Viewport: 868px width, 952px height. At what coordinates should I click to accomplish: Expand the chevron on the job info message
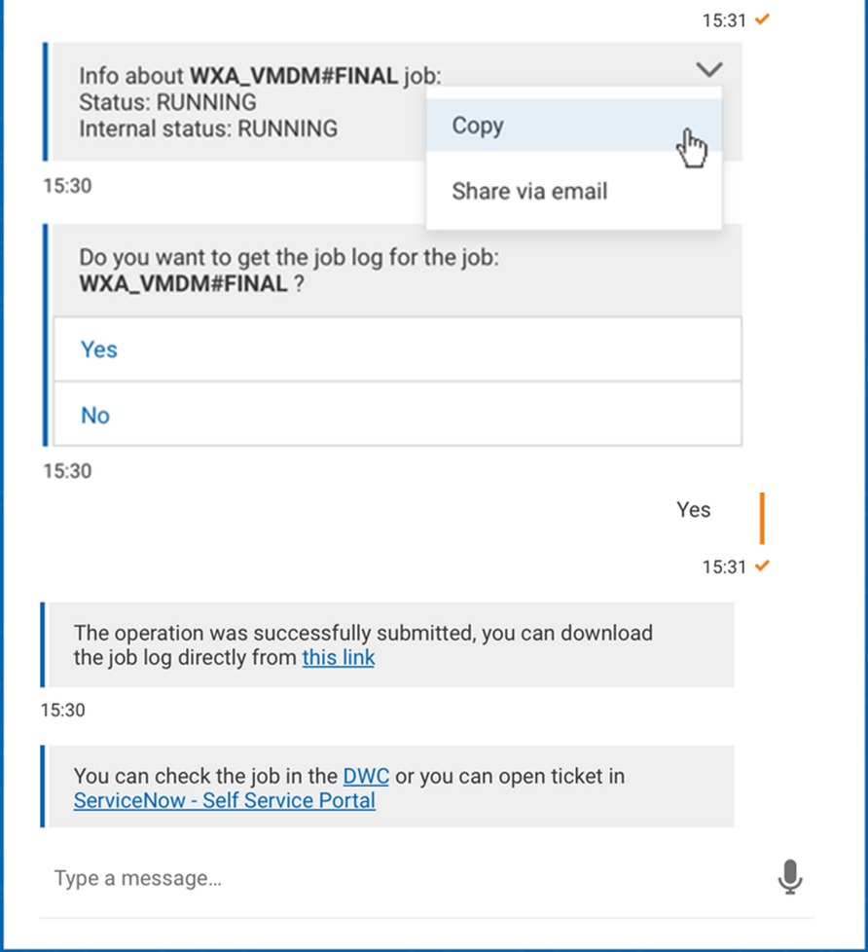point(709,69)
